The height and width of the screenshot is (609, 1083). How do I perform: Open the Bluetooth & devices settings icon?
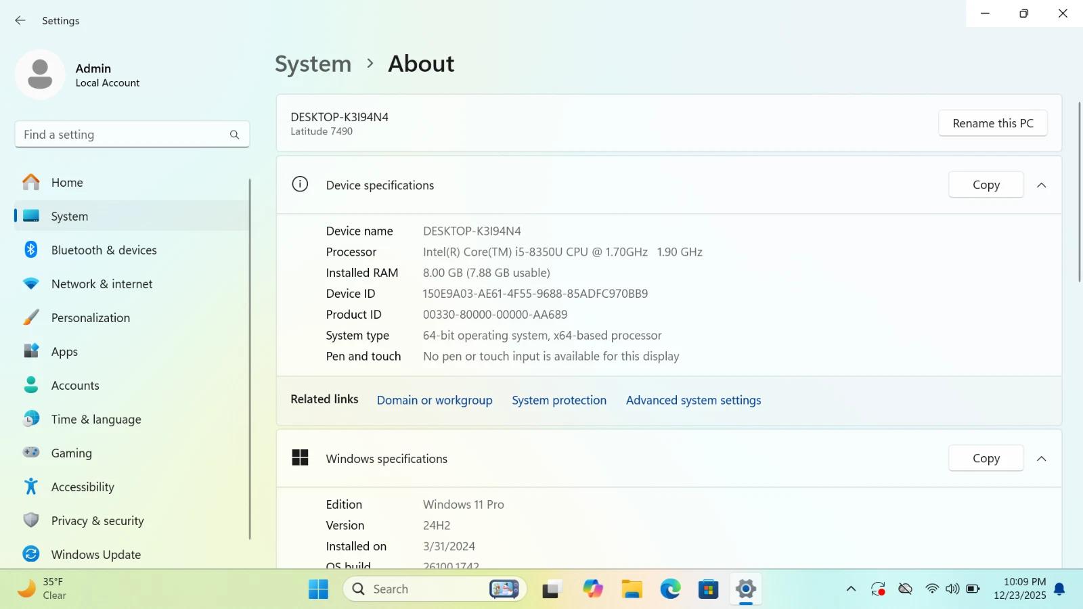coord(31,250)
